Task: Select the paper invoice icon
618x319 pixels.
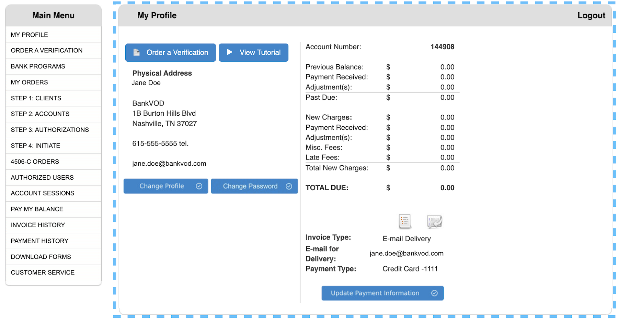Action: [x=405, y=221]
